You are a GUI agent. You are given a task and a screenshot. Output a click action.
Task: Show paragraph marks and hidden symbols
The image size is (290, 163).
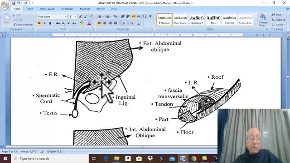150,17
